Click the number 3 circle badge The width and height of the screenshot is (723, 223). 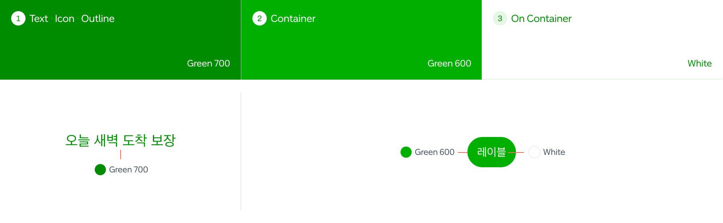[x=500, y=18]
